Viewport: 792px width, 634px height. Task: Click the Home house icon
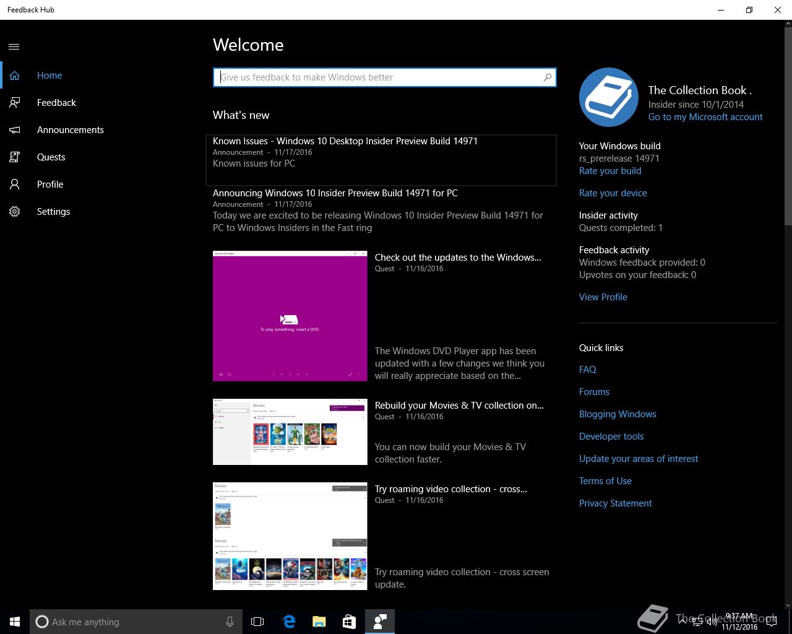click(14, 76)
